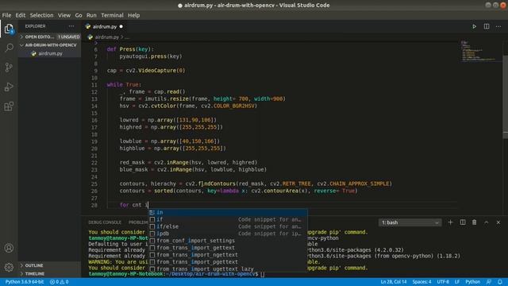Split the terminal panel
This screenshot has width=508, height=286.
pos(462,222)
